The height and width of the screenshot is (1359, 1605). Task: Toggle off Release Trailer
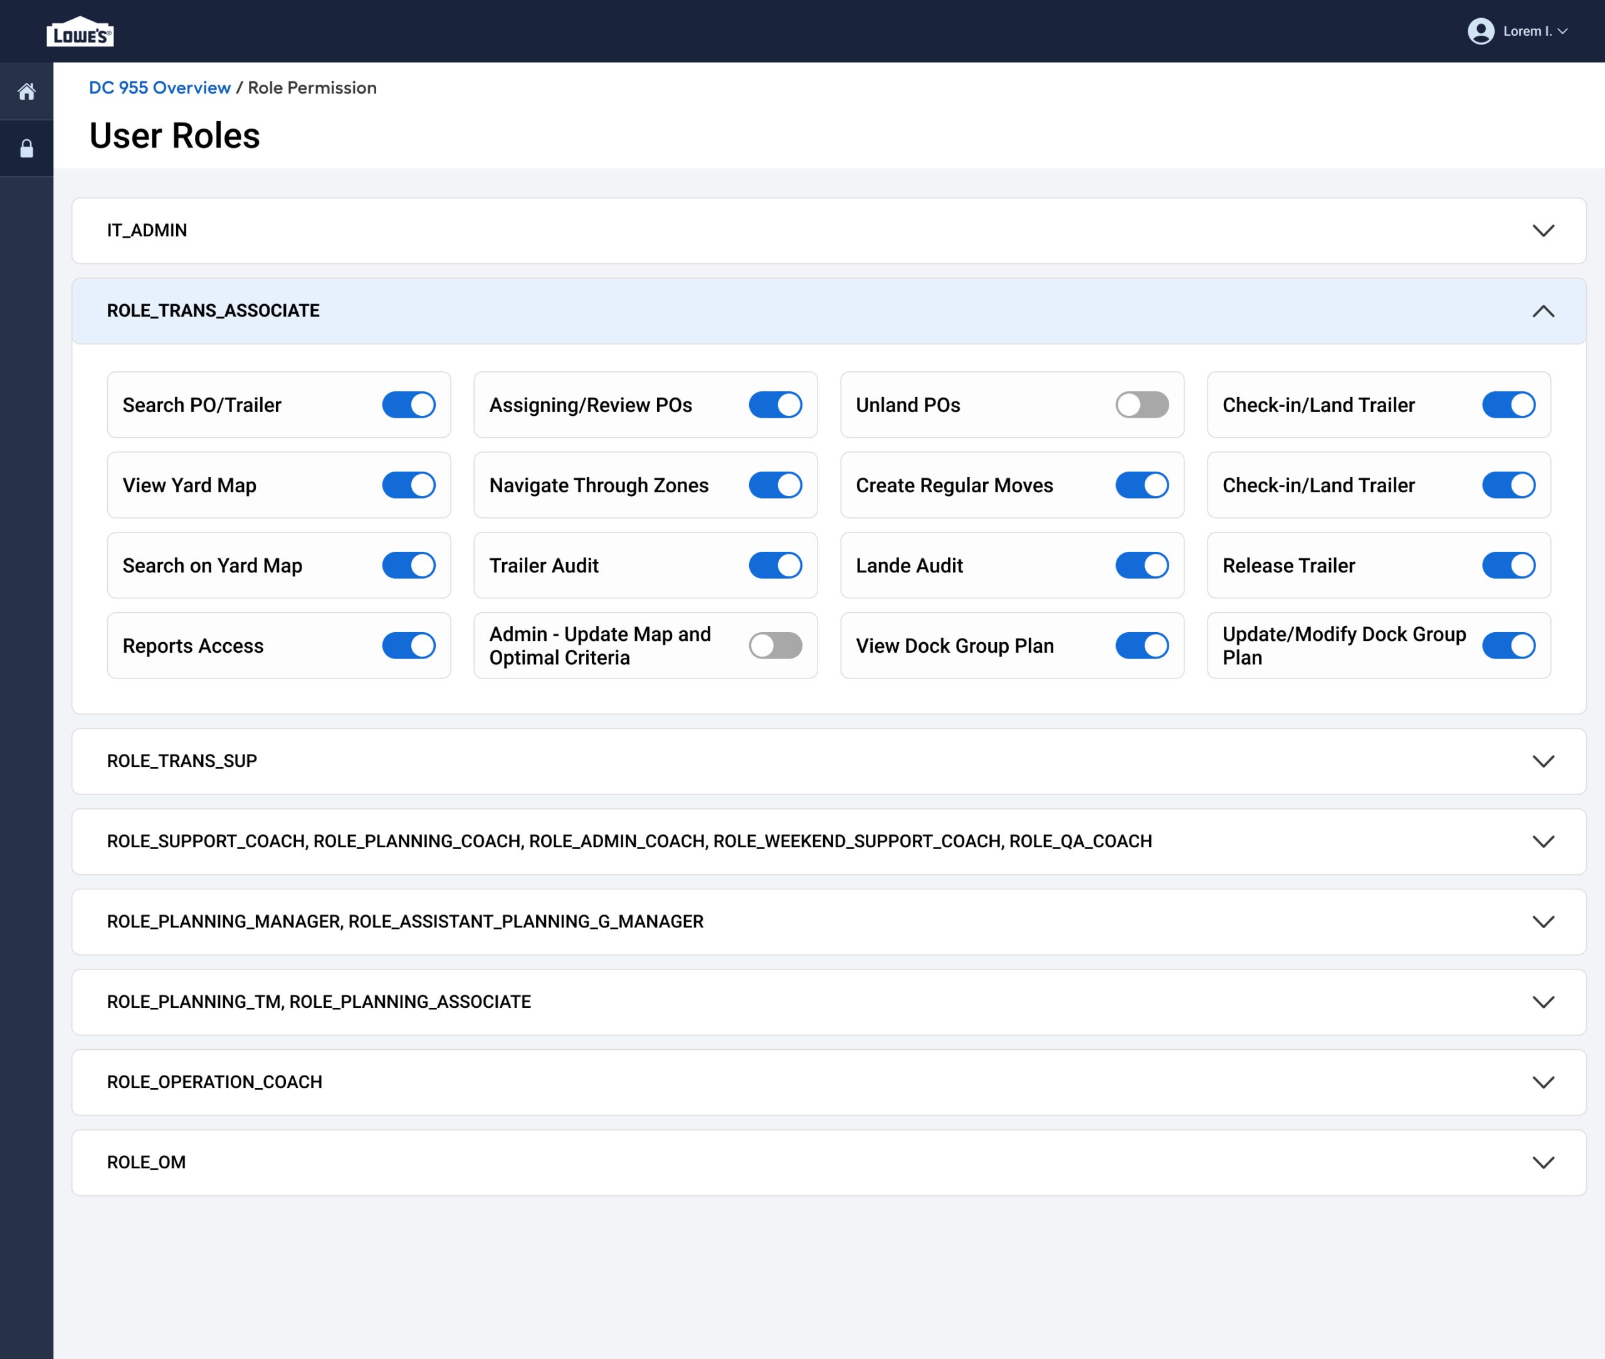click(1508, 564)
